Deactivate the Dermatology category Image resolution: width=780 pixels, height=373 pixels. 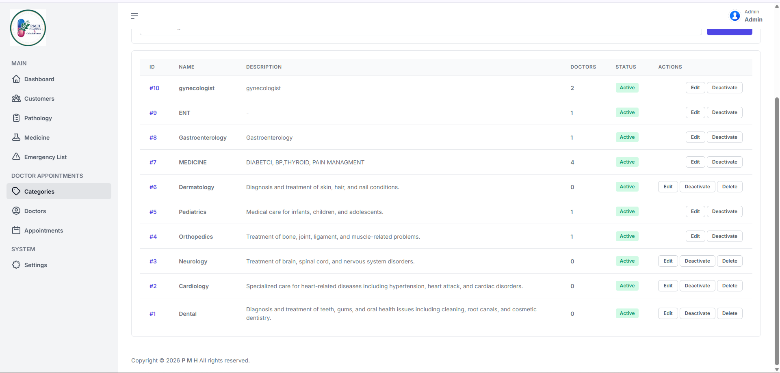[x=697, y=187]
